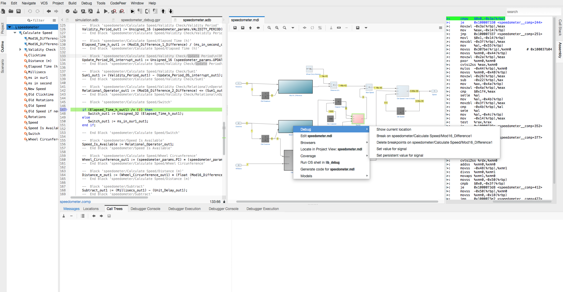Image resolution: width=563 pixels, height=292 pixels.
Task: Expand the Validity Check tree node
Action: coord(20,50)
